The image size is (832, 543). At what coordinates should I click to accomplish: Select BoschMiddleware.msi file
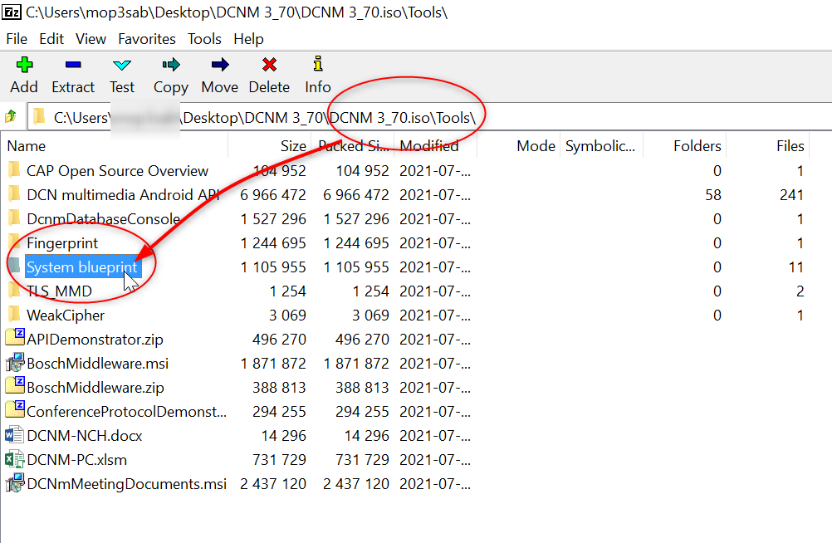[x=97, y=364]
